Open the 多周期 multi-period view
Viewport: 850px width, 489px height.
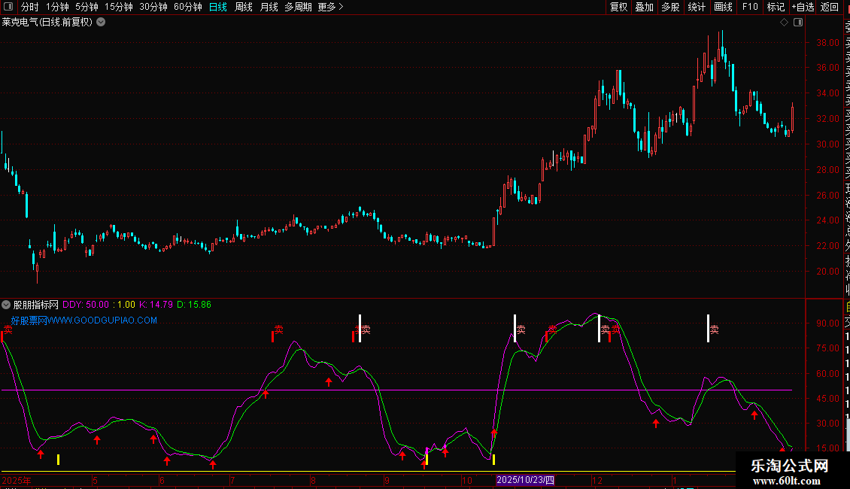[298, 7]
